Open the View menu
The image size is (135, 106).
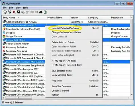coord(18,8)
